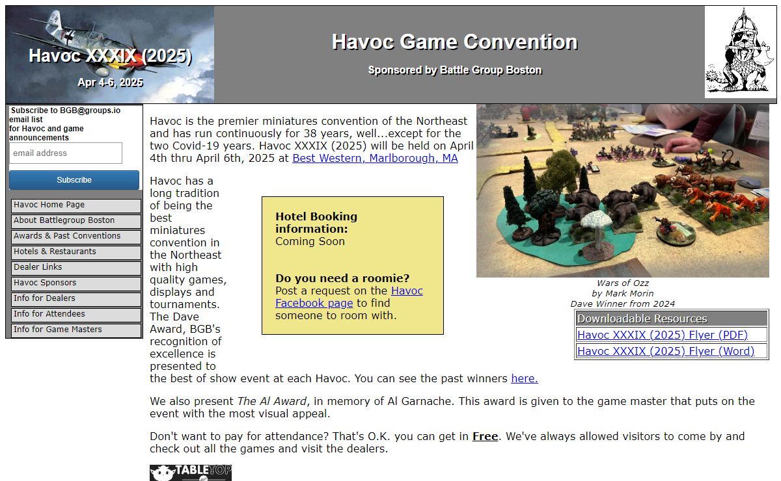
Task: Open the Wars of Ozz game photo
Action: click(x=623, y=191)
